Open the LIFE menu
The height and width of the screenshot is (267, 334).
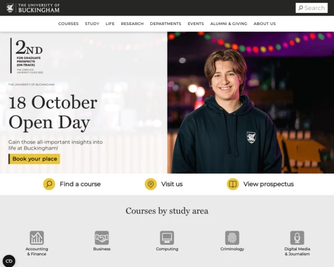click(110, 23)
